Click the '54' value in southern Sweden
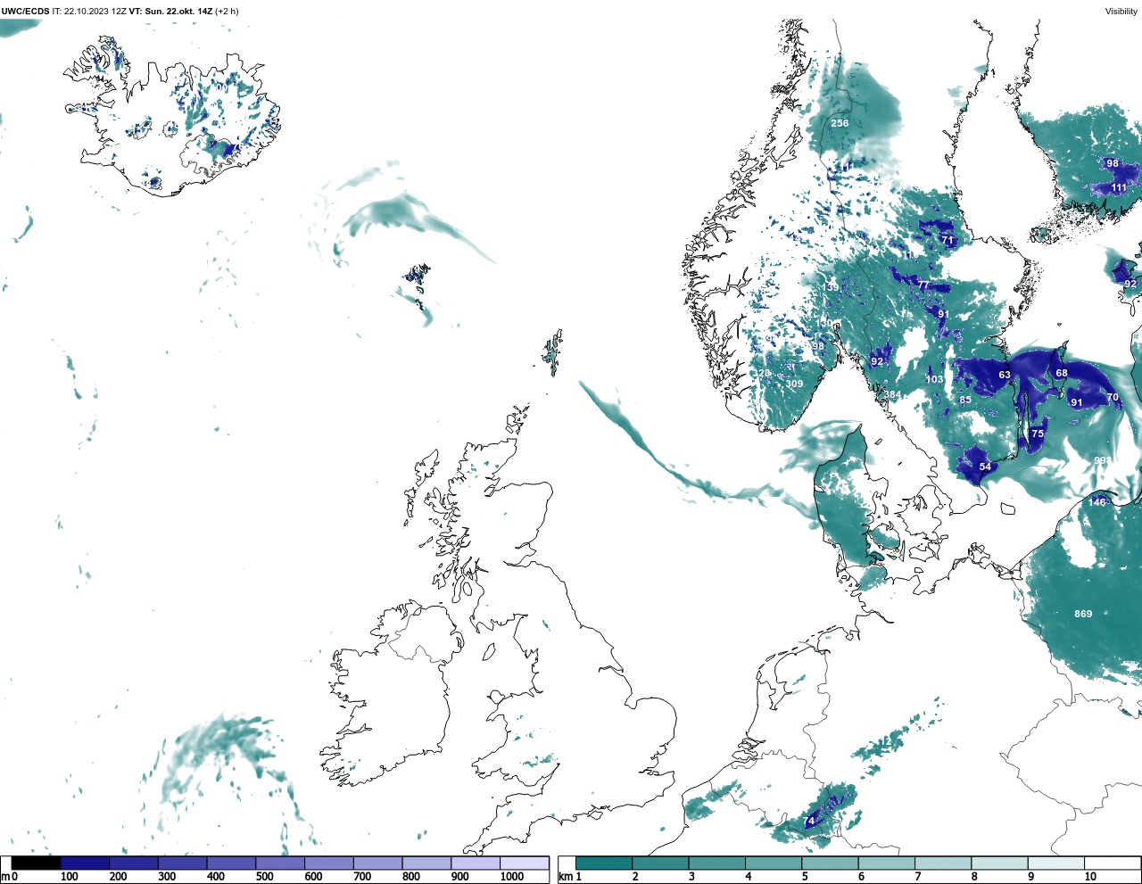This screenshot has height=884, width=1142. click(985, 467)
